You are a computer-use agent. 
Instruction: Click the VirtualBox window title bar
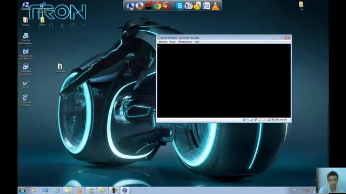[224, 38]
